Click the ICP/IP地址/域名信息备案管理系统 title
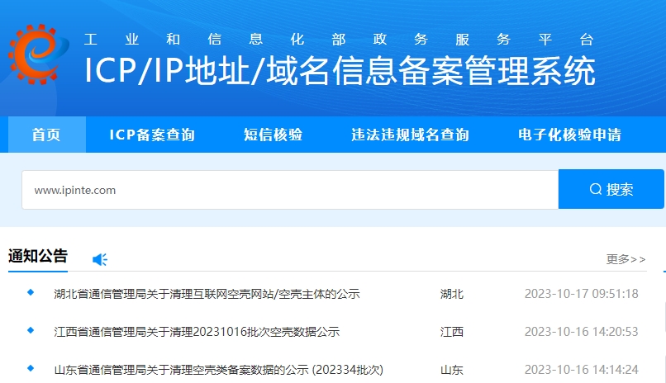This screenshot has width=666, height=383. [x=340, y=72]
